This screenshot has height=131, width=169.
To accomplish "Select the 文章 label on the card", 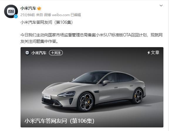I will [155, 52].
